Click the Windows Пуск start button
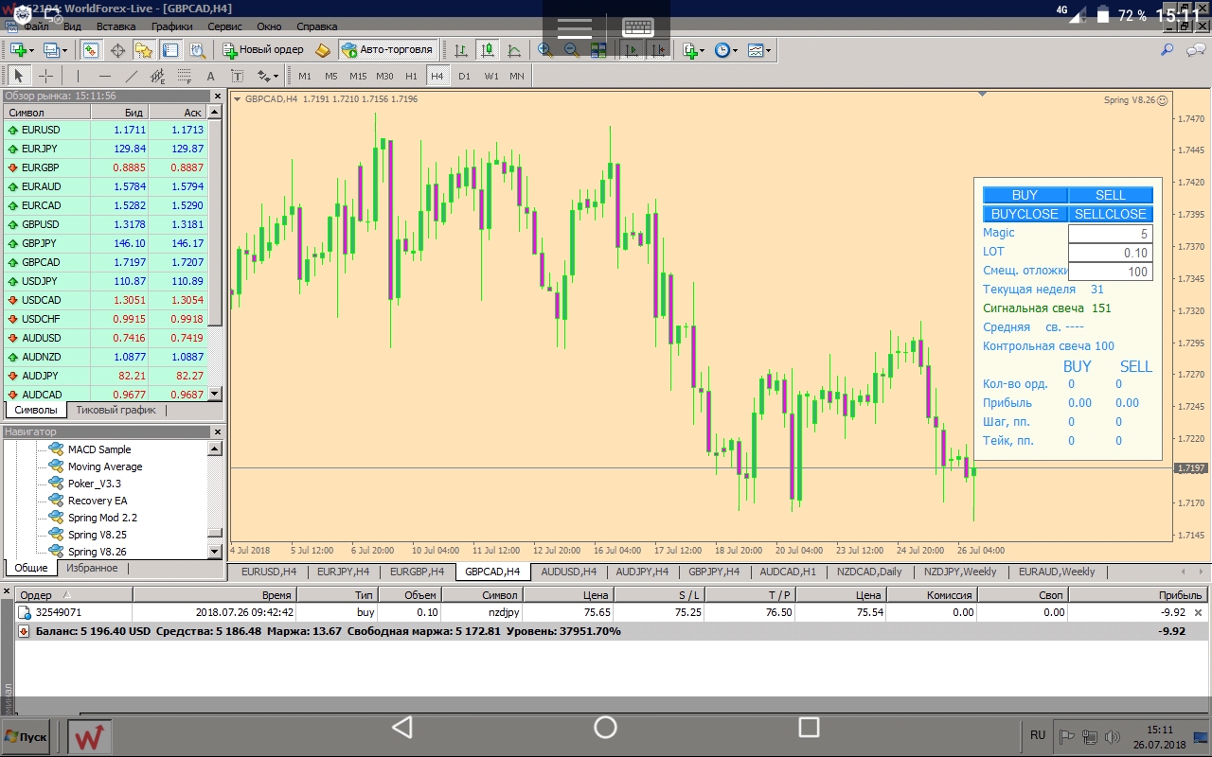The image size is (1212, 757). [x=27, y=736]
